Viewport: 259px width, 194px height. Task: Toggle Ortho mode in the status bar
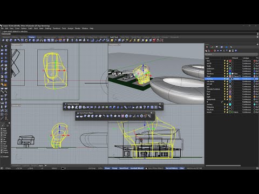(x=100, y=168)
